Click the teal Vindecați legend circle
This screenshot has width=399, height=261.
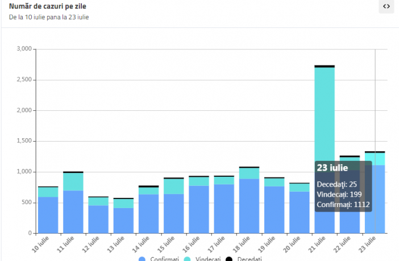tap(185, 259)
